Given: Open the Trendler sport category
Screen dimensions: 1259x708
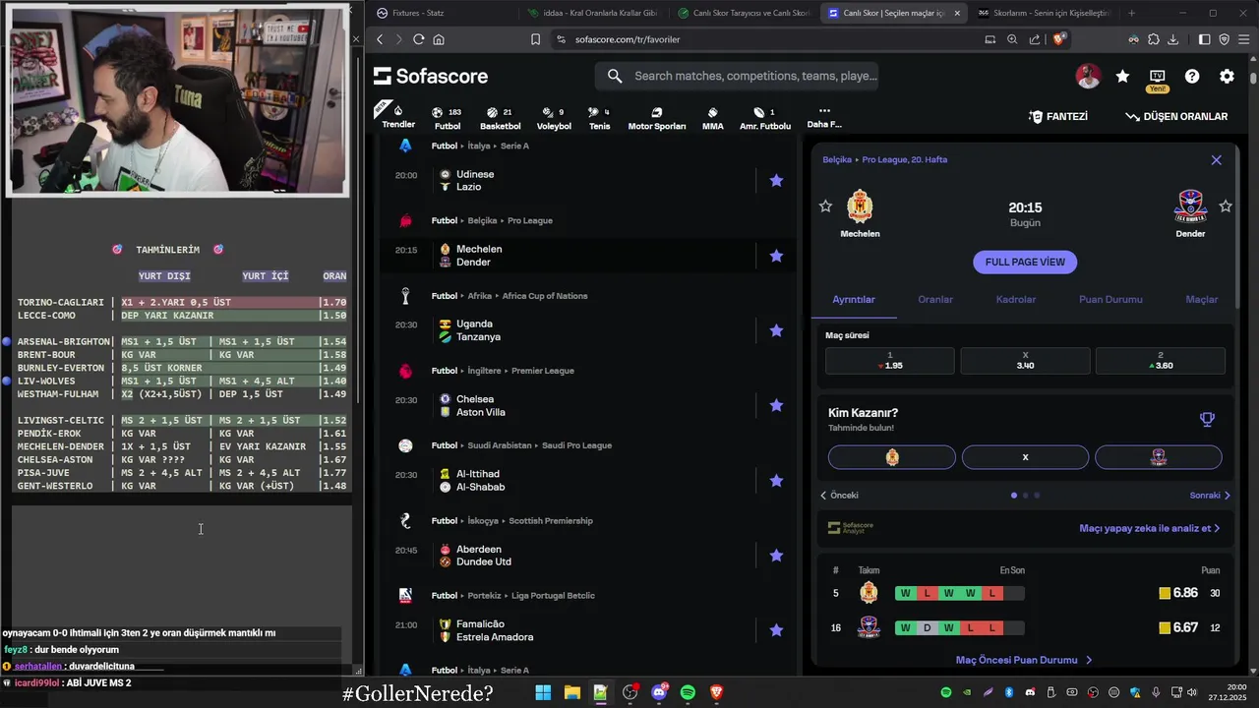Looking at the screenshot, I should pyautogui.click(x=398, y=117).
